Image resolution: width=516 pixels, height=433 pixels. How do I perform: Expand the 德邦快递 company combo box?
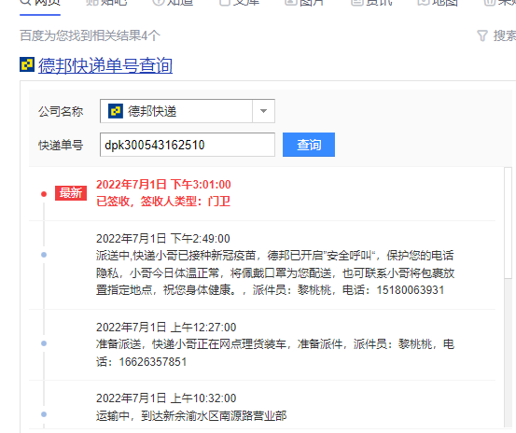coord(188,111)
